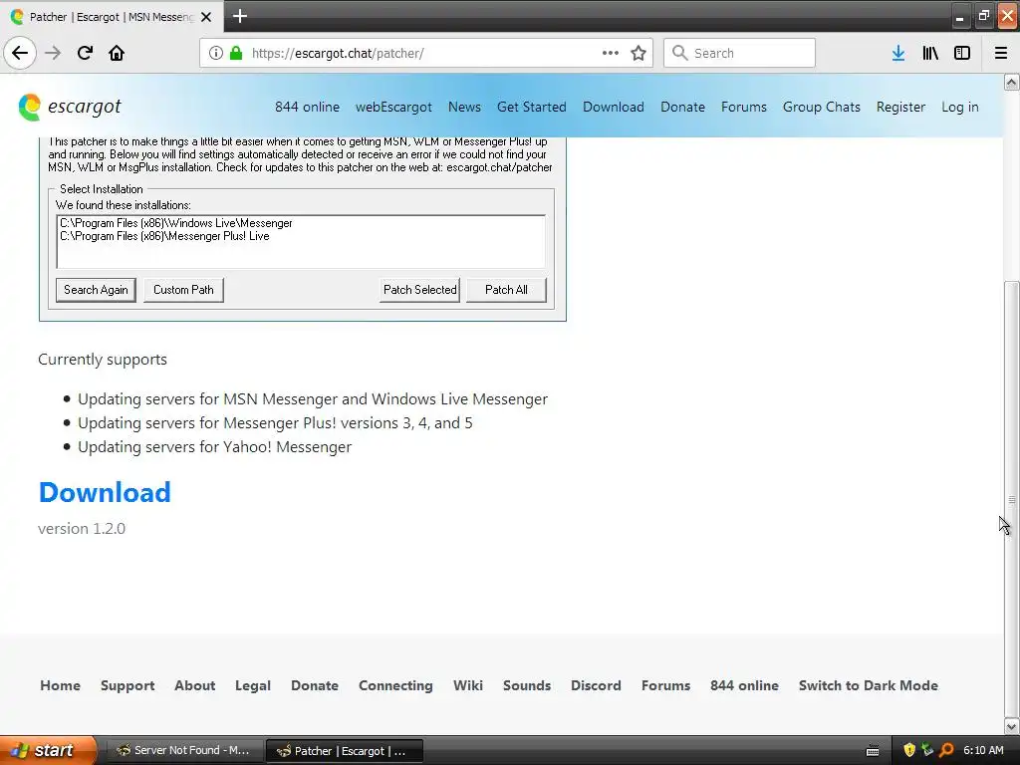Switch to Dark Mode
This screenshot has height=765, width=1020.
(x=869, y=685)
